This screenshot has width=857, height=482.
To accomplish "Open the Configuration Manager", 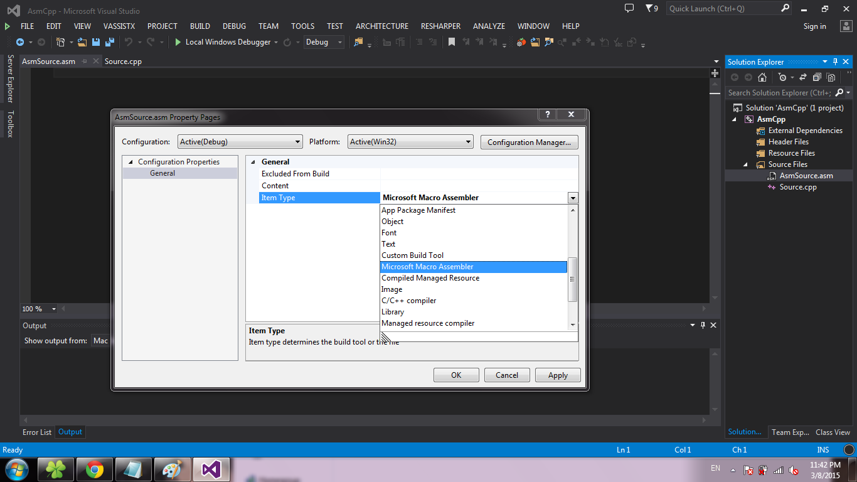I will pos(529,142).
